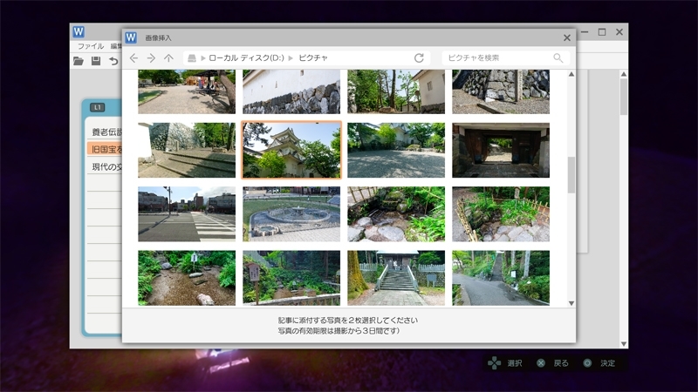Click the 決定 confirm button prompt

pos(599,362)
